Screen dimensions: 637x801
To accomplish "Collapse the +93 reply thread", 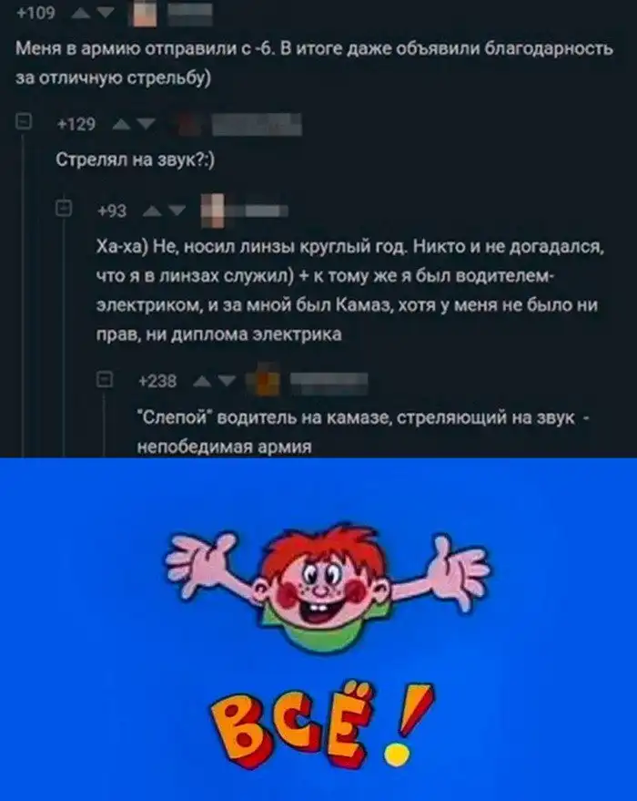I will click(64, 208).
